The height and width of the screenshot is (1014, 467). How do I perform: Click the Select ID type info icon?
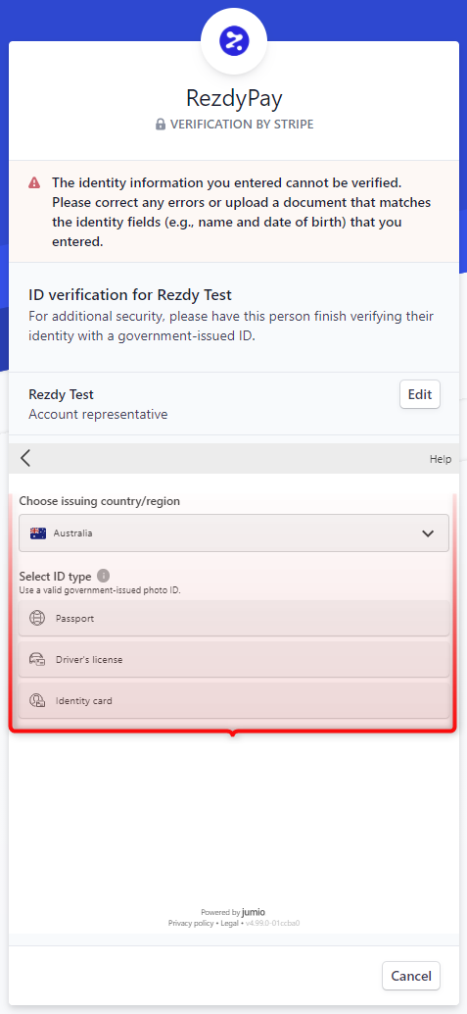tap(104, 576)
